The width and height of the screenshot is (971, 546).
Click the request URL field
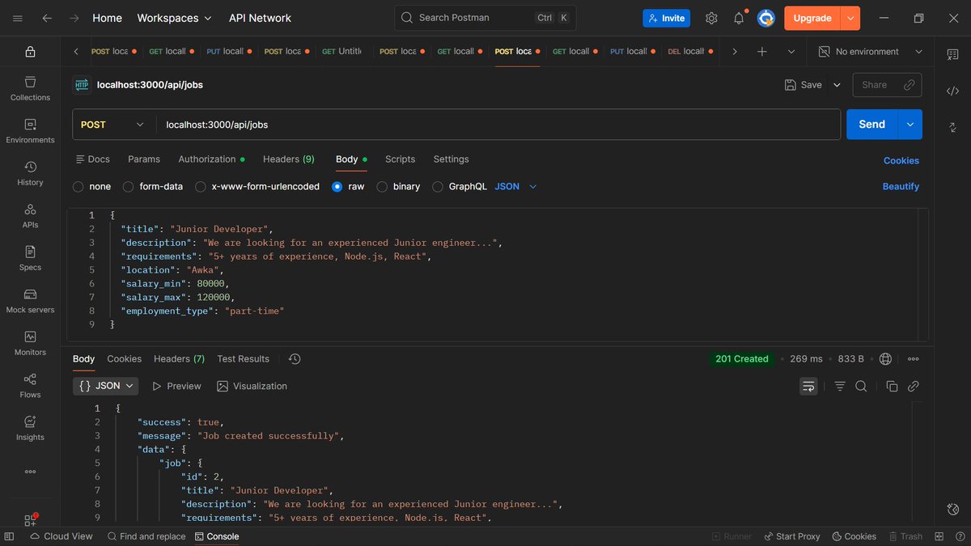(x=498, y=125)
